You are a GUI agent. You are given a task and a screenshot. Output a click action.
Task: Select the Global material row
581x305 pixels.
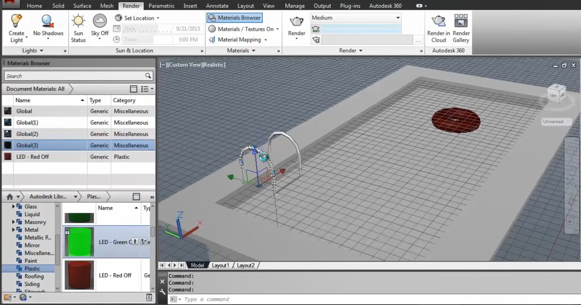78,111
